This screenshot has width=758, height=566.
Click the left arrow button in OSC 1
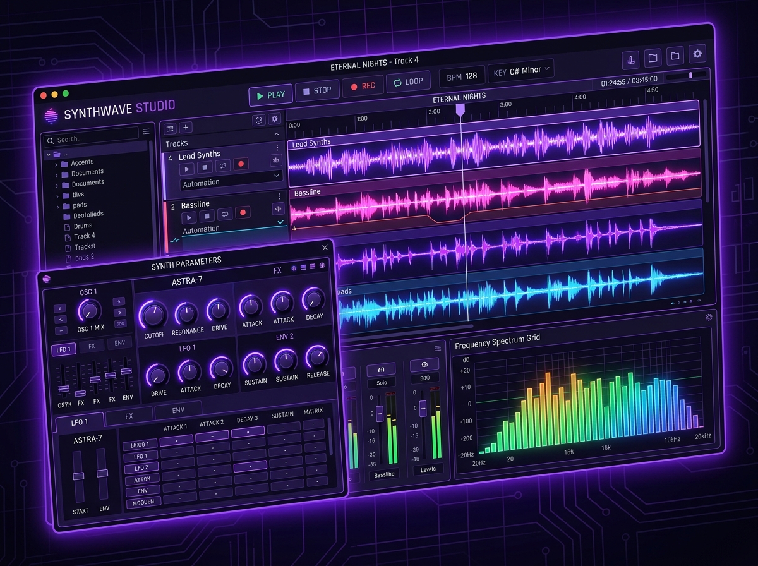pyautogui.click(x=61, y=319)
